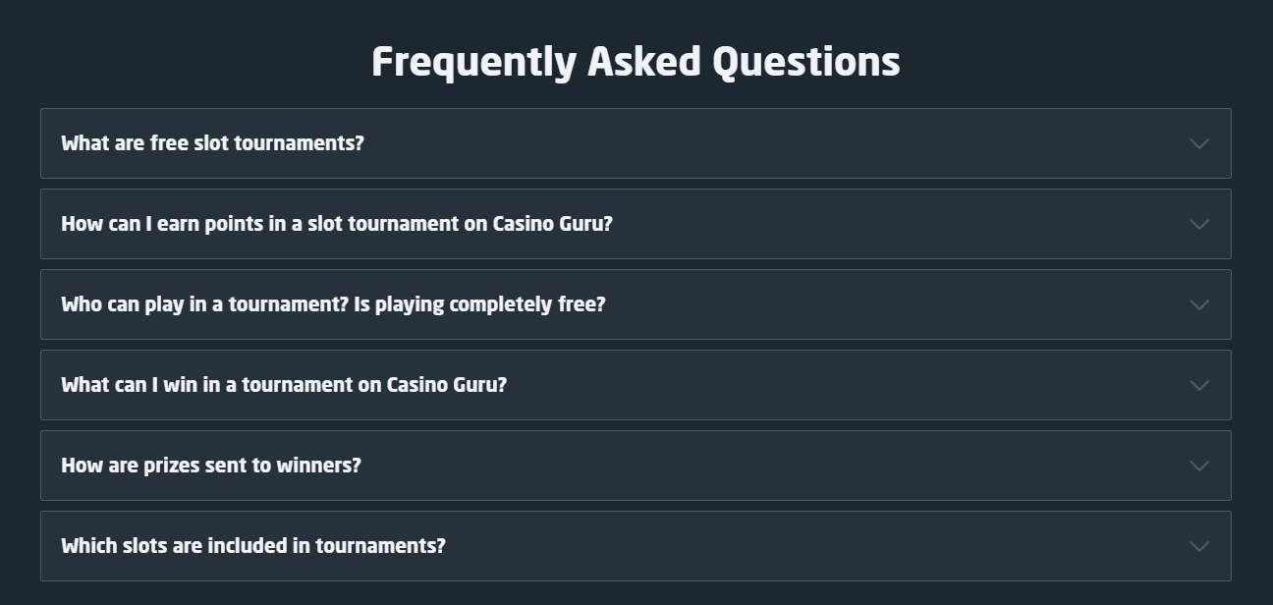Click the 'Frequently Asked Questions' heading

[636, 62]
